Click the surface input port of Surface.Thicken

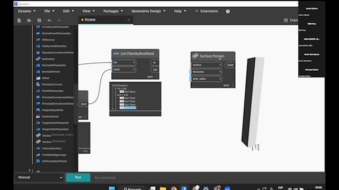(207, 65)
